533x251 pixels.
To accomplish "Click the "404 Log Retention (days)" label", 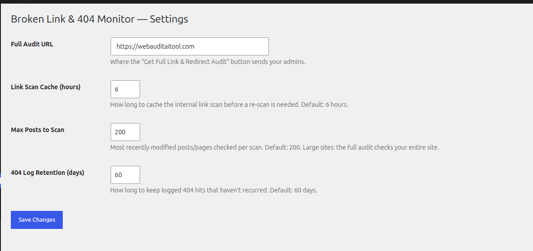I will click(x=47, y=173).
